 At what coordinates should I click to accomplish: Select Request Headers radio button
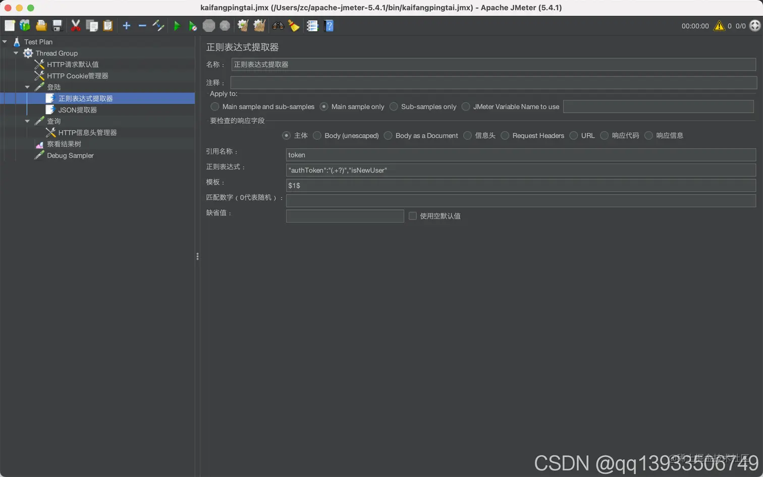point(505,135)
